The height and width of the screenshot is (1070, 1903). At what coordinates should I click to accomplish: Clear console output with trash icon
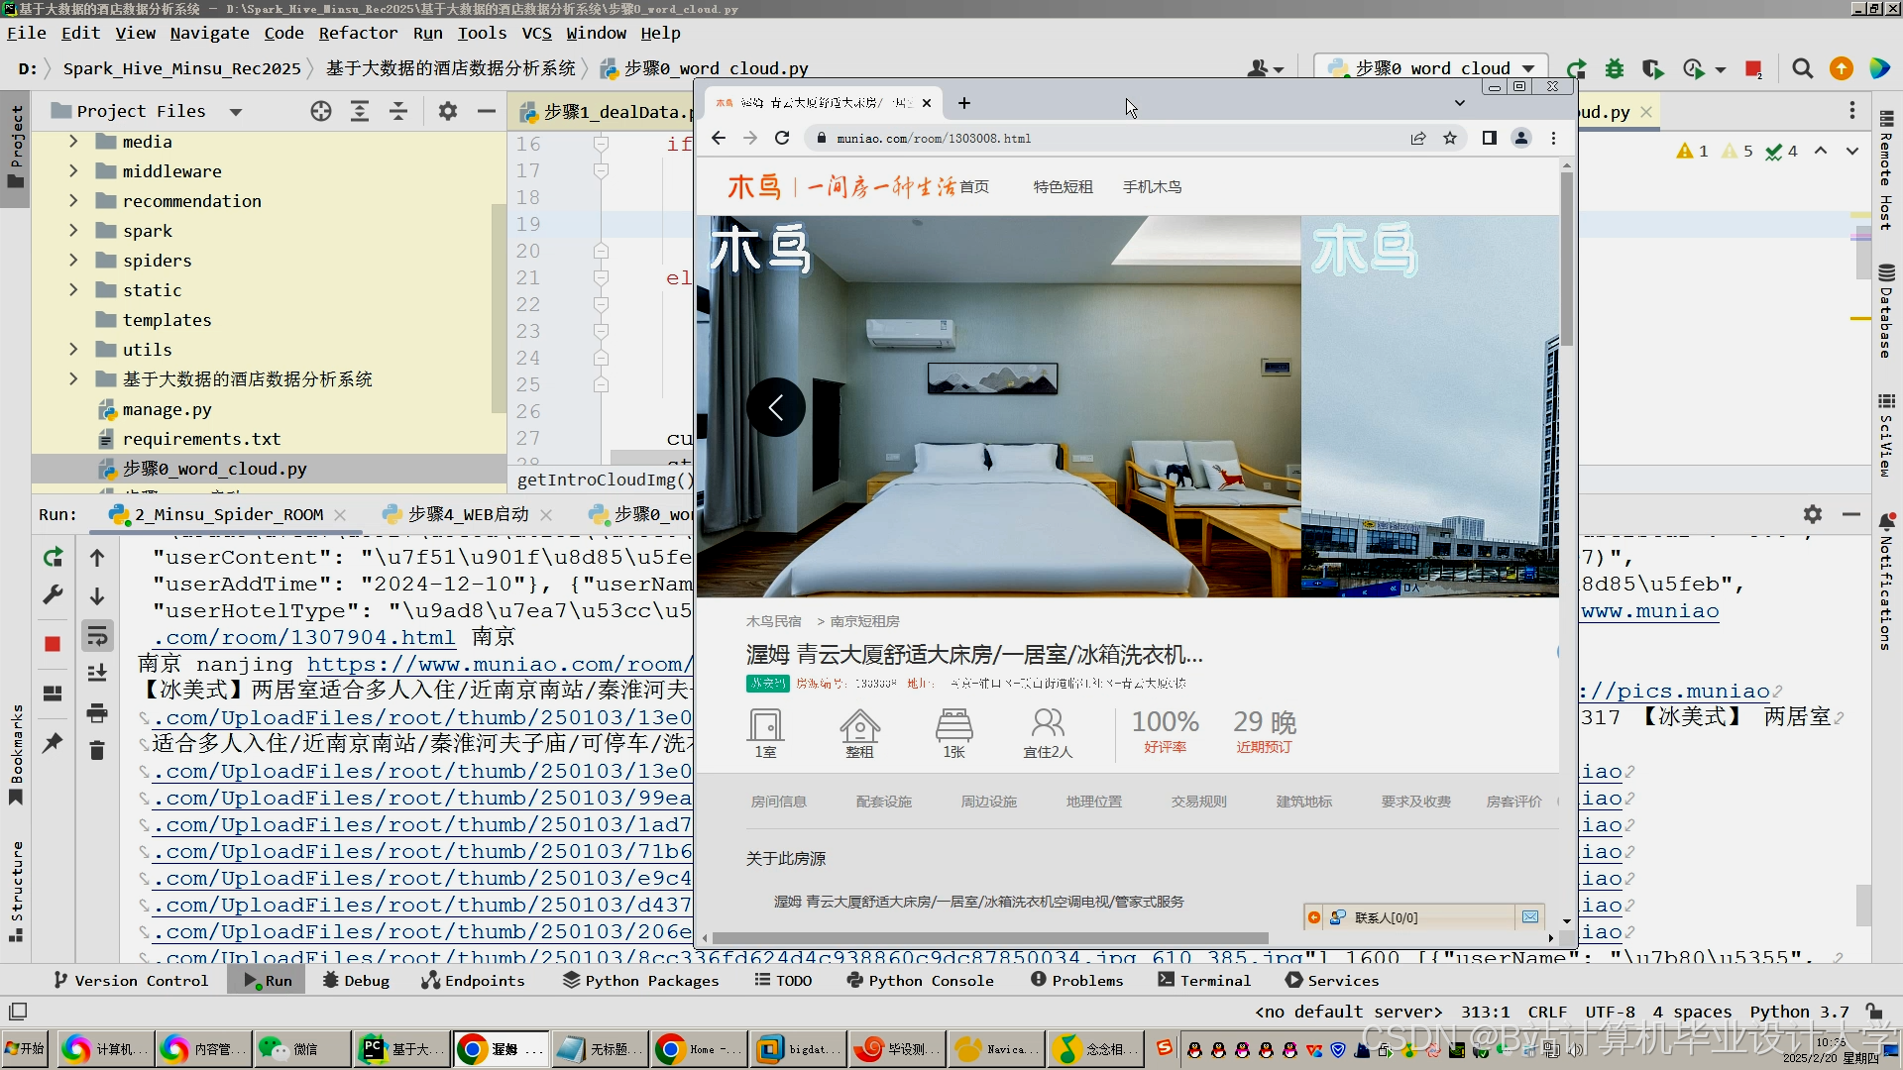point(97,750)
